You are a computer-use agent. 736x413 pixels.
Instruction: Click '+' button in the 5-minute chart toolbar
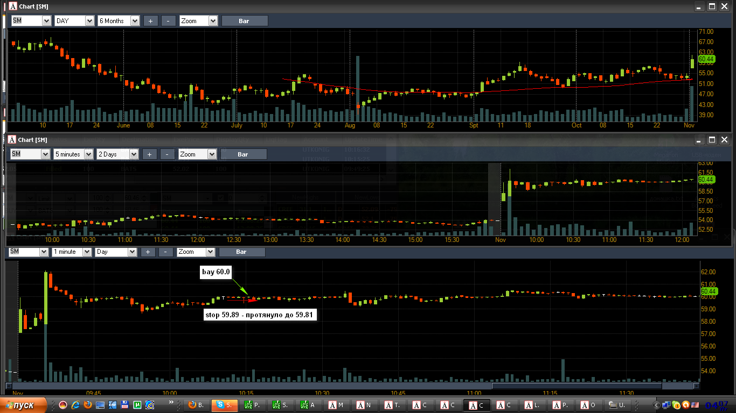click(149, 154)
